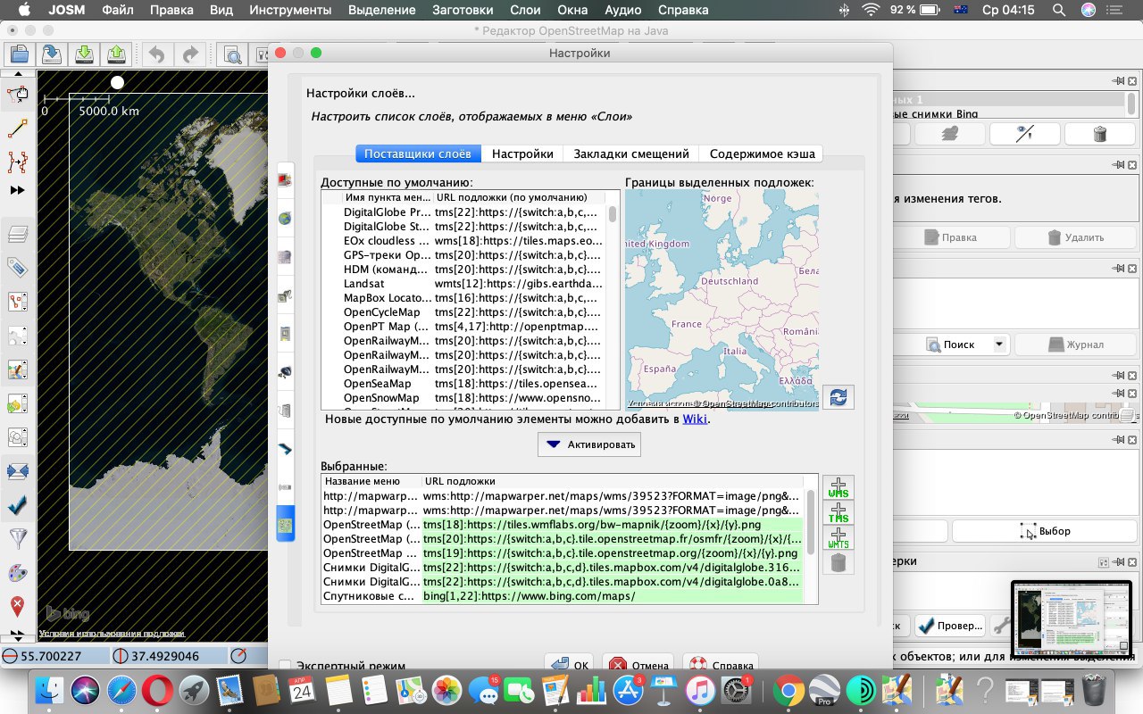Switch to the Настройки tab
1143x714 pixels.
[x=522, y=154]
